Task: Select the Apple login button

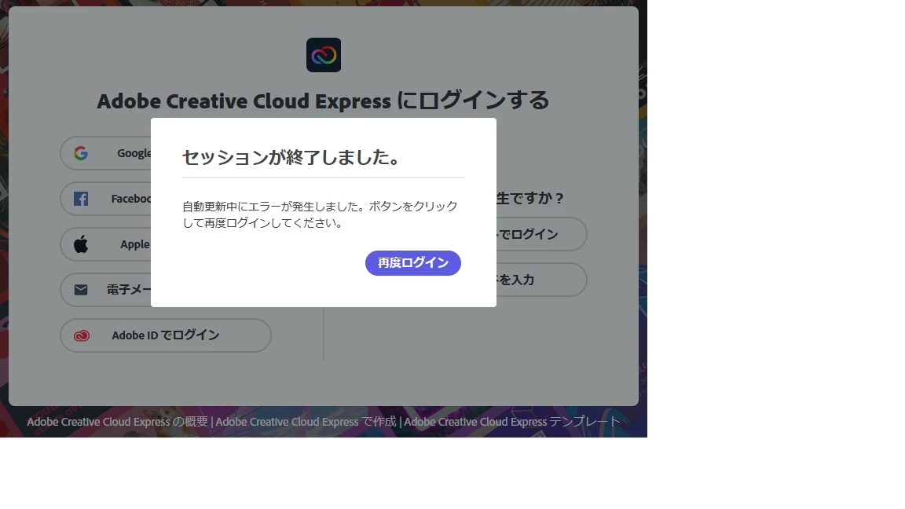Action: tap(106, 244)
